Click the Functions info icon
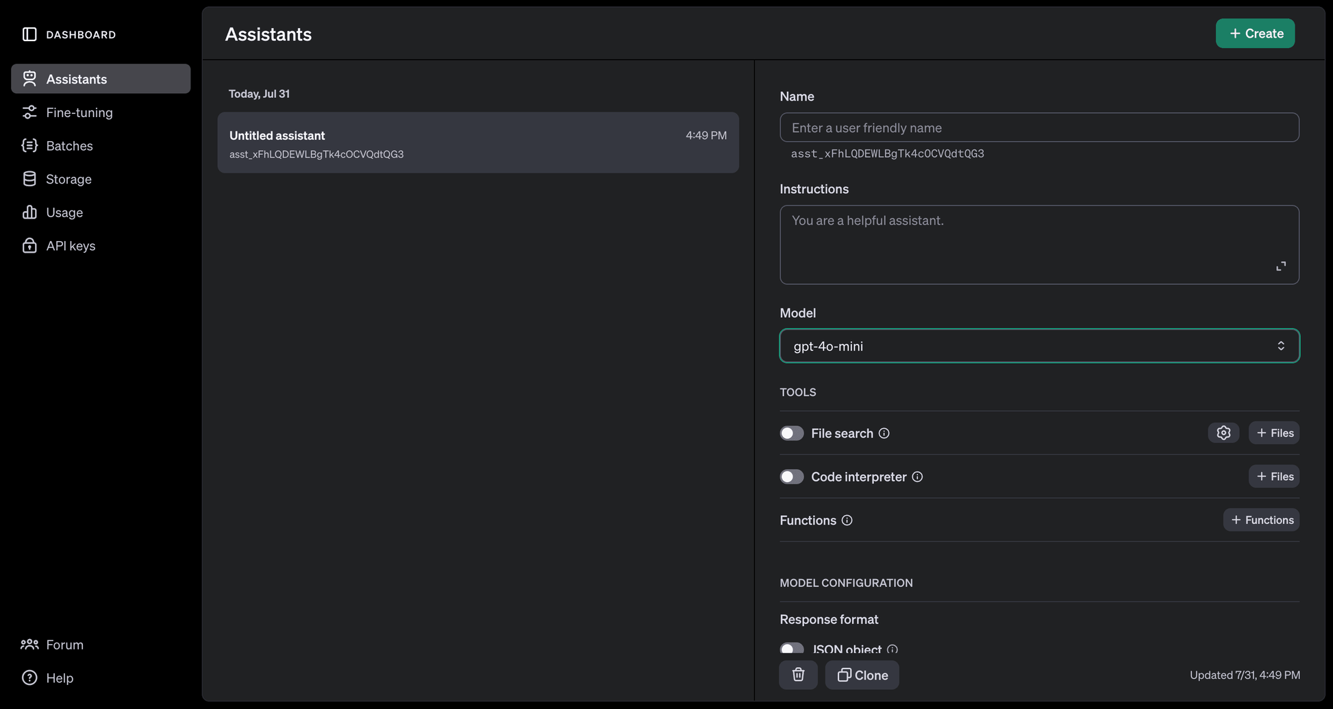The image size is (1333, 709). pos(847,521)
